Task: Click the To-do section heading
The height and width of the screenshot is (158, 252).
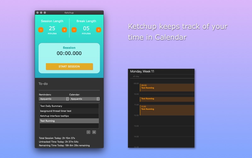Action: (43, 84)
